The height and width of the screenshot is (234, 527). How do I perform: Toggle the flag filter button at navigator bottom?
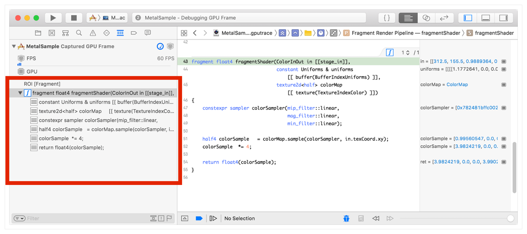pyautogui.click(x=169, y=219)
